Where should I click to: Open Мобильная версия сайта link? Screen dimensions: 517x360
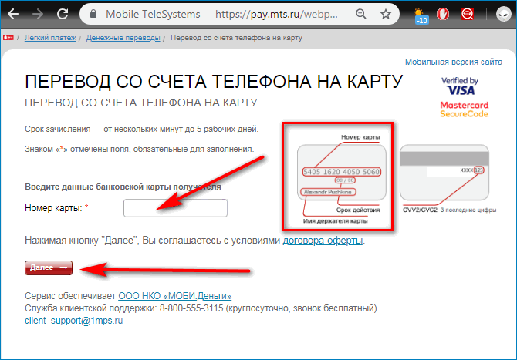tap(454, 62)
